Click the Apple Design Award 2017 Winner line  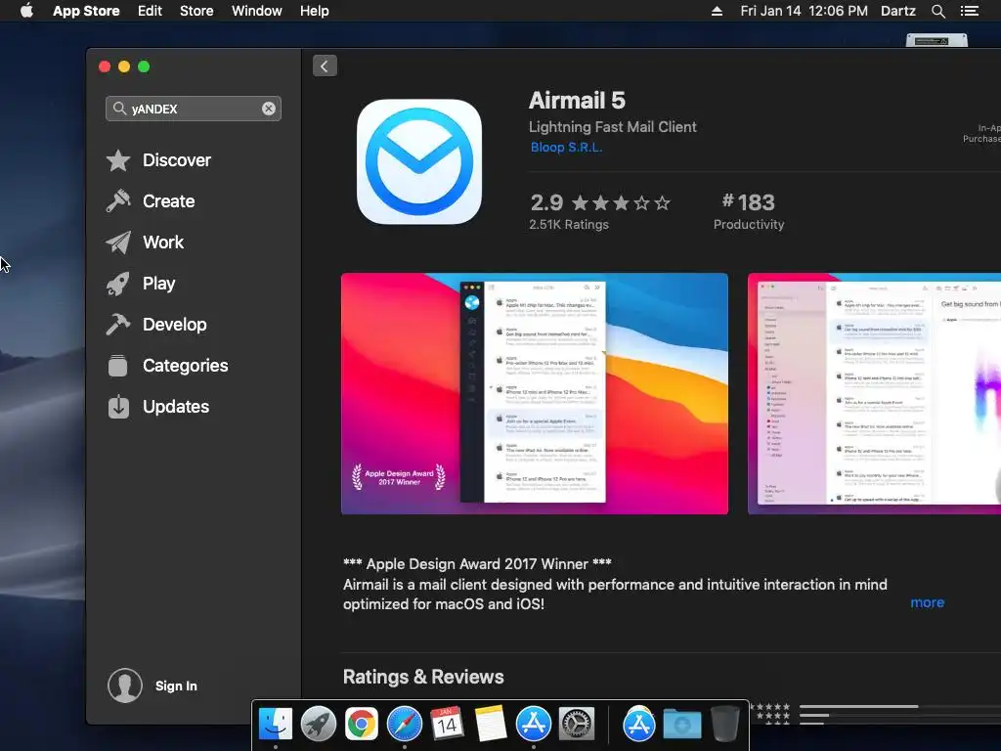tap(477, 564)
